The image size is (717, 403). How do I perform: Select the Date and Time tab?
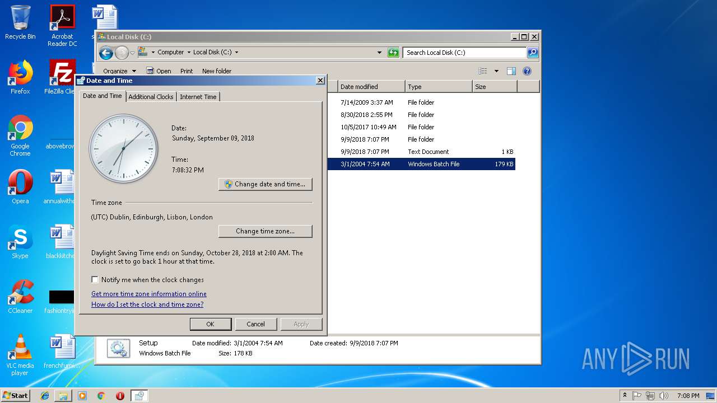(x=103, y=96)
